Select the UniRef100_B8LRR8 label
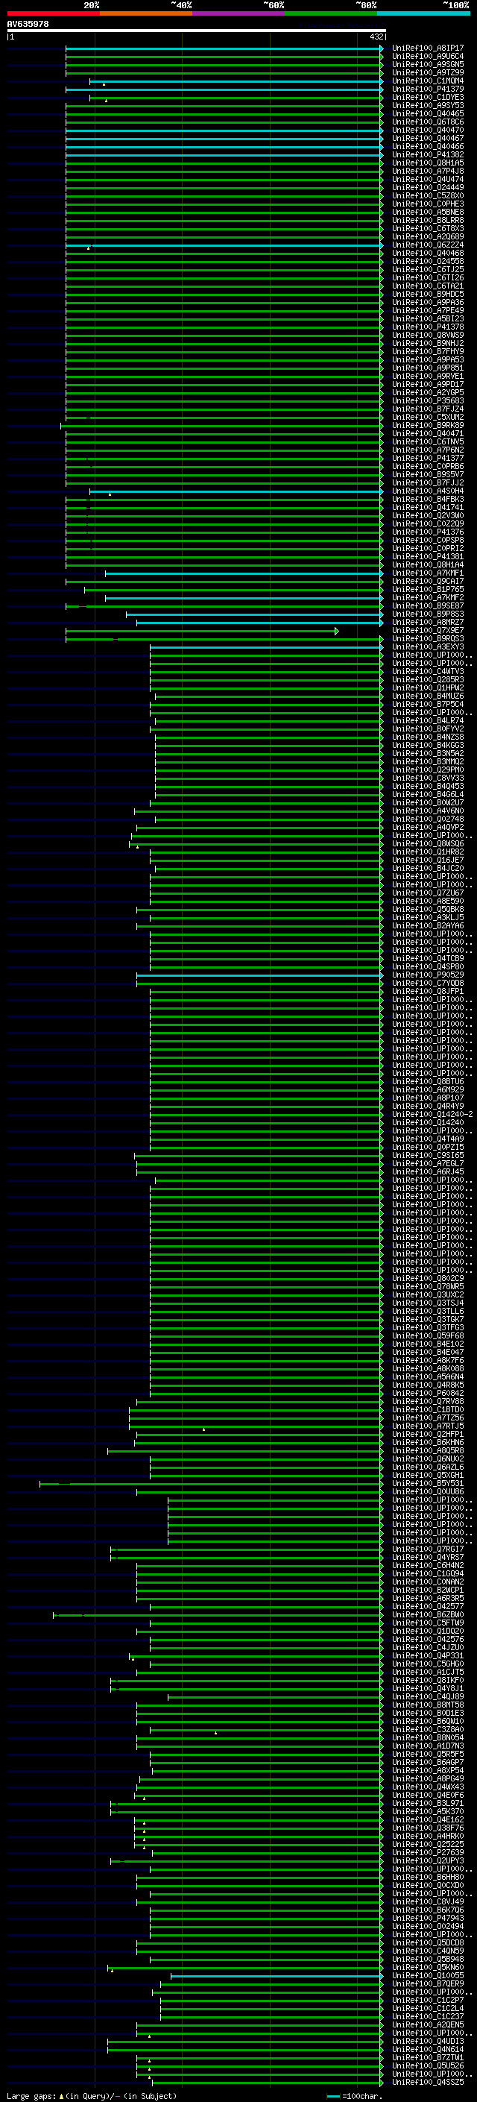 (x=427, y=220)
